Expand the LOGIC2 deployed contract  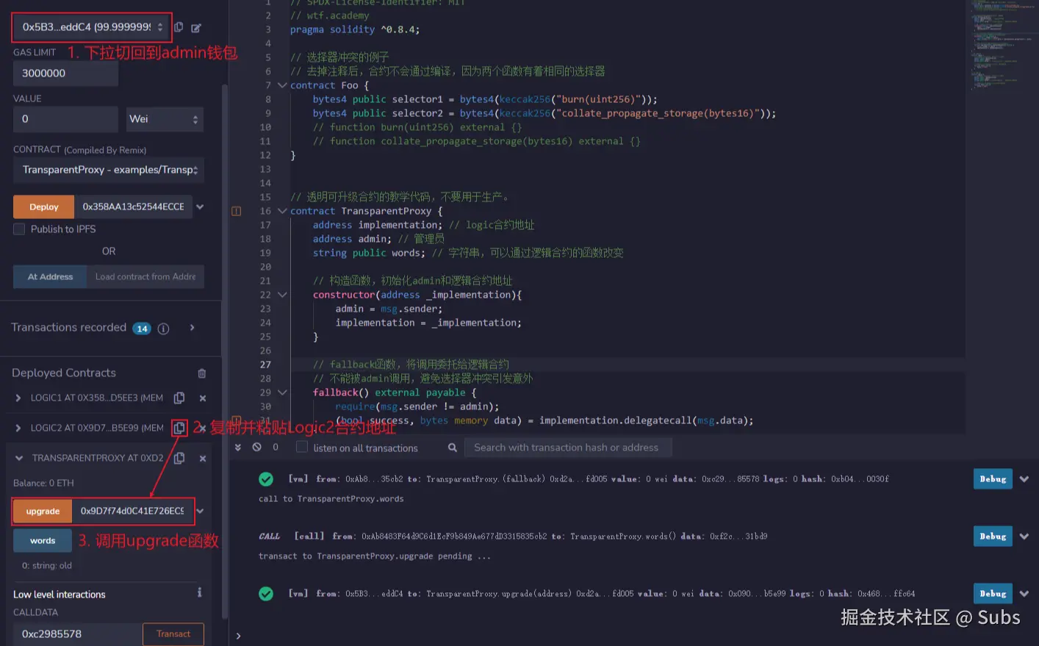(x=18, y=428)
